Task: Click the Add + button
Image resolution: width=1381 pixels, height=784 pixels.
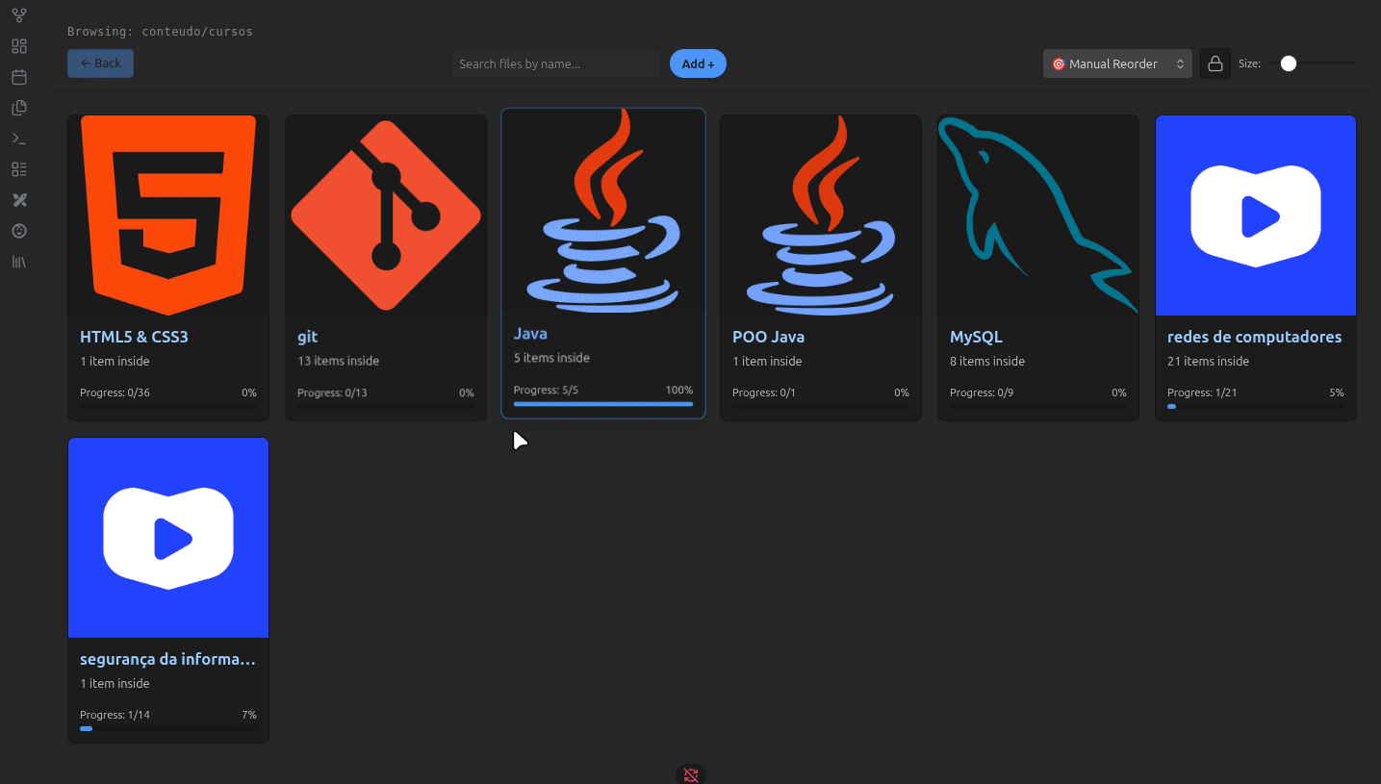Action: tap(698, 63)
